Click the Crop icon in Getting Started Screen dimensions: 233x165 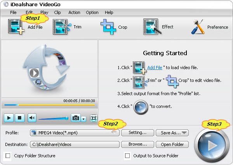pos(172,82)
